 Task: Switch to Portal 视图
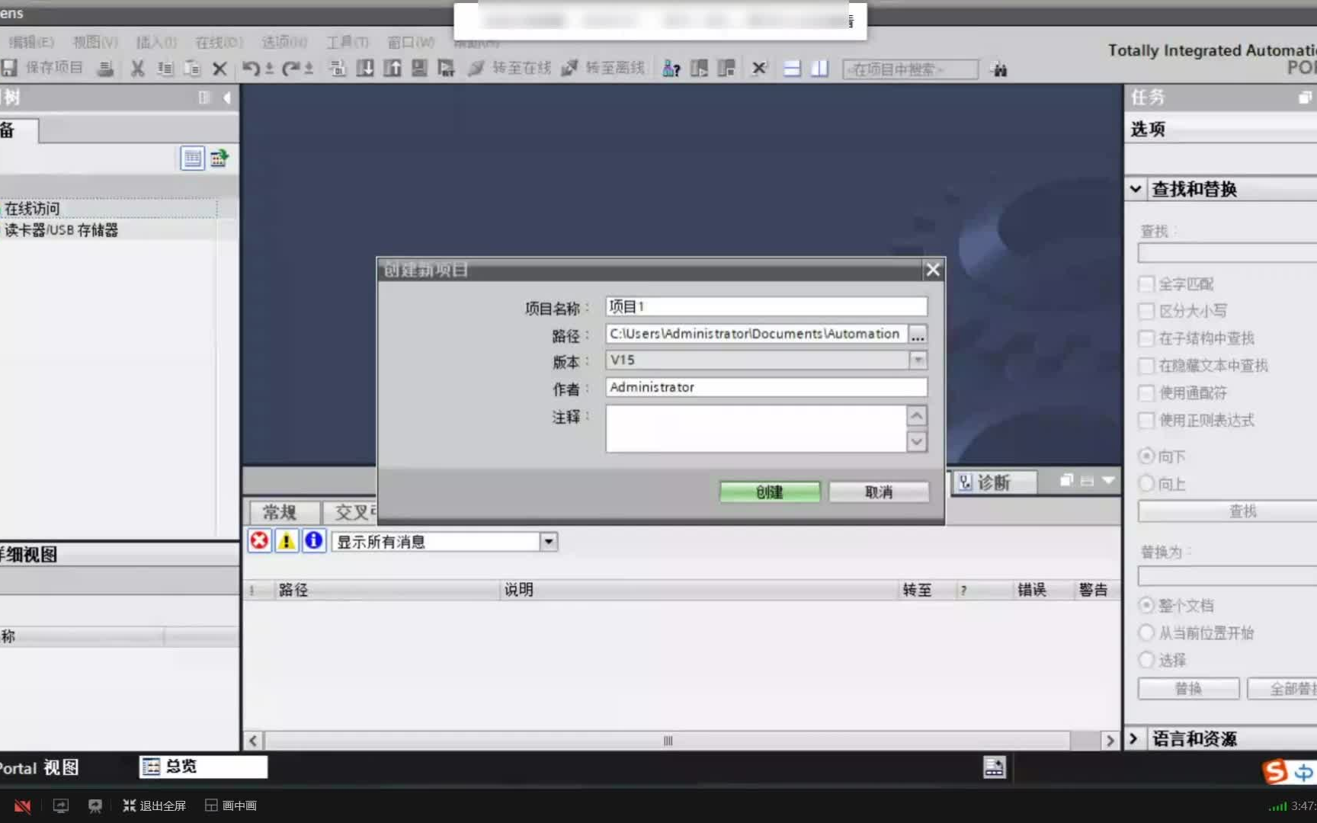(x=40, y=767)
